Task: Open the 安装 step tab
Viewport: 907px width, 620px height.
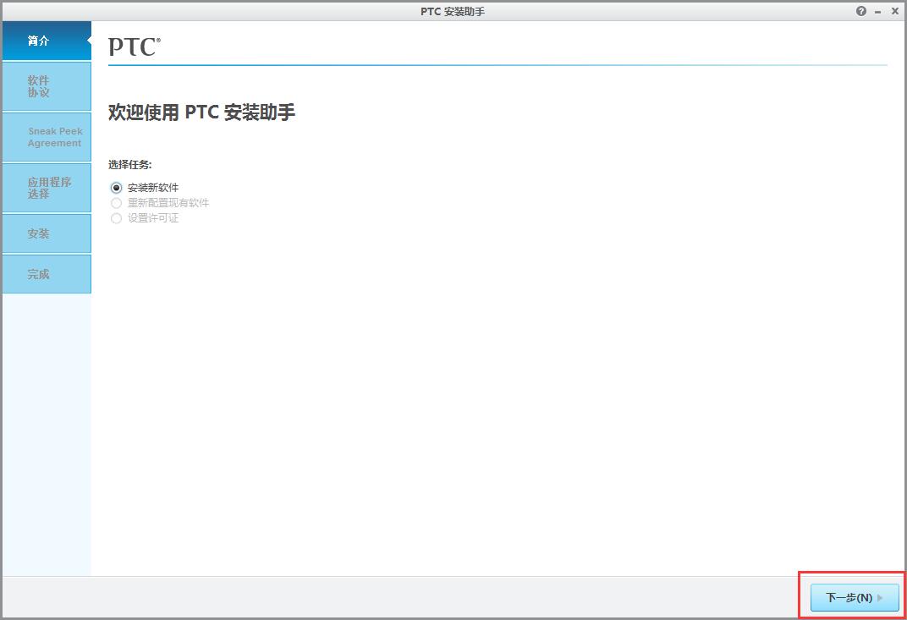Action: coord(47,233)
